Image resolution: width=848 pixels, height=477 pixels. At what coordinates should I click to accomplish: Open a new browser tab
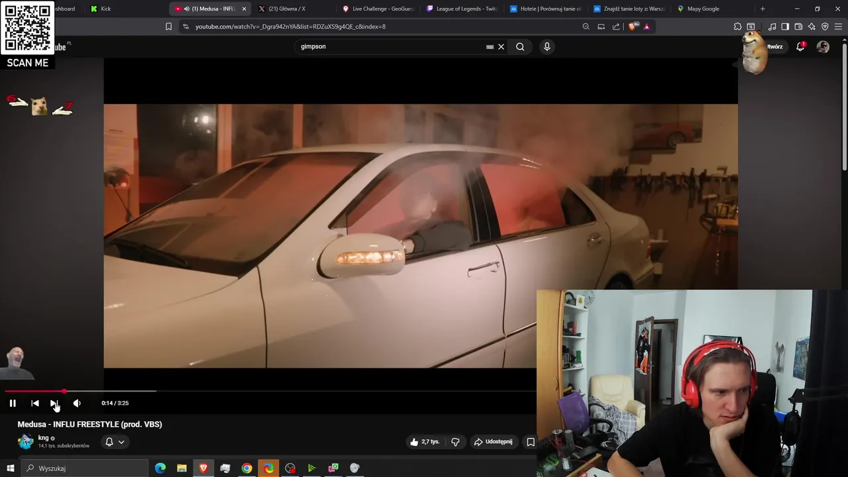(763, 9)
